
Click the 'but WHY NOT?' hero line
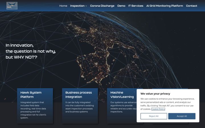[x=21, y=57]
